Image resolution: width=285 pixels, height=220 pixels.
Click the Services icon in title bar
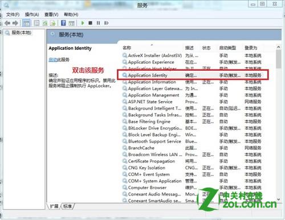tap(6, 5)
